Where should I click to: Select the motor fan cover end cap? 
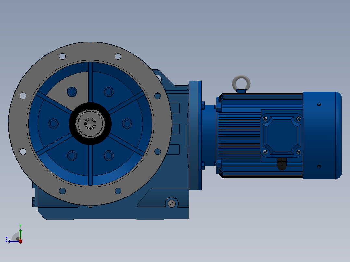coord(322,135)
